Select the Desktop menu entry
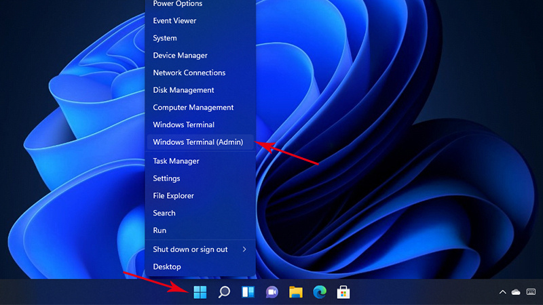543x305 pixels. coord(167,267)
